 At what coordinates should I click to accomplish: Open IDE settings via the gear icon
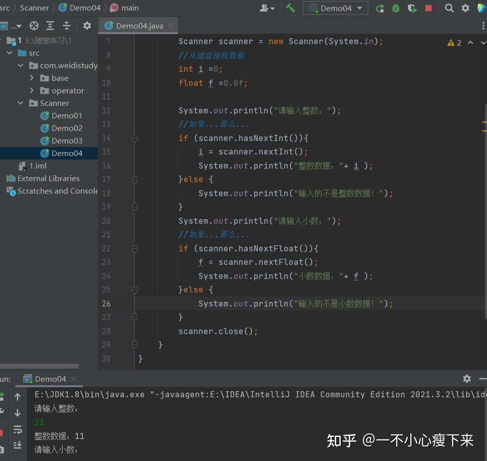click(465, 8)
